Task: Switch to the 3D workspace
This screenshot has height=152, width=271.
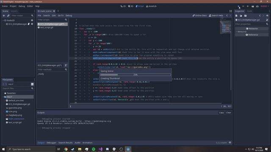Action: click(x=131, y=6)
